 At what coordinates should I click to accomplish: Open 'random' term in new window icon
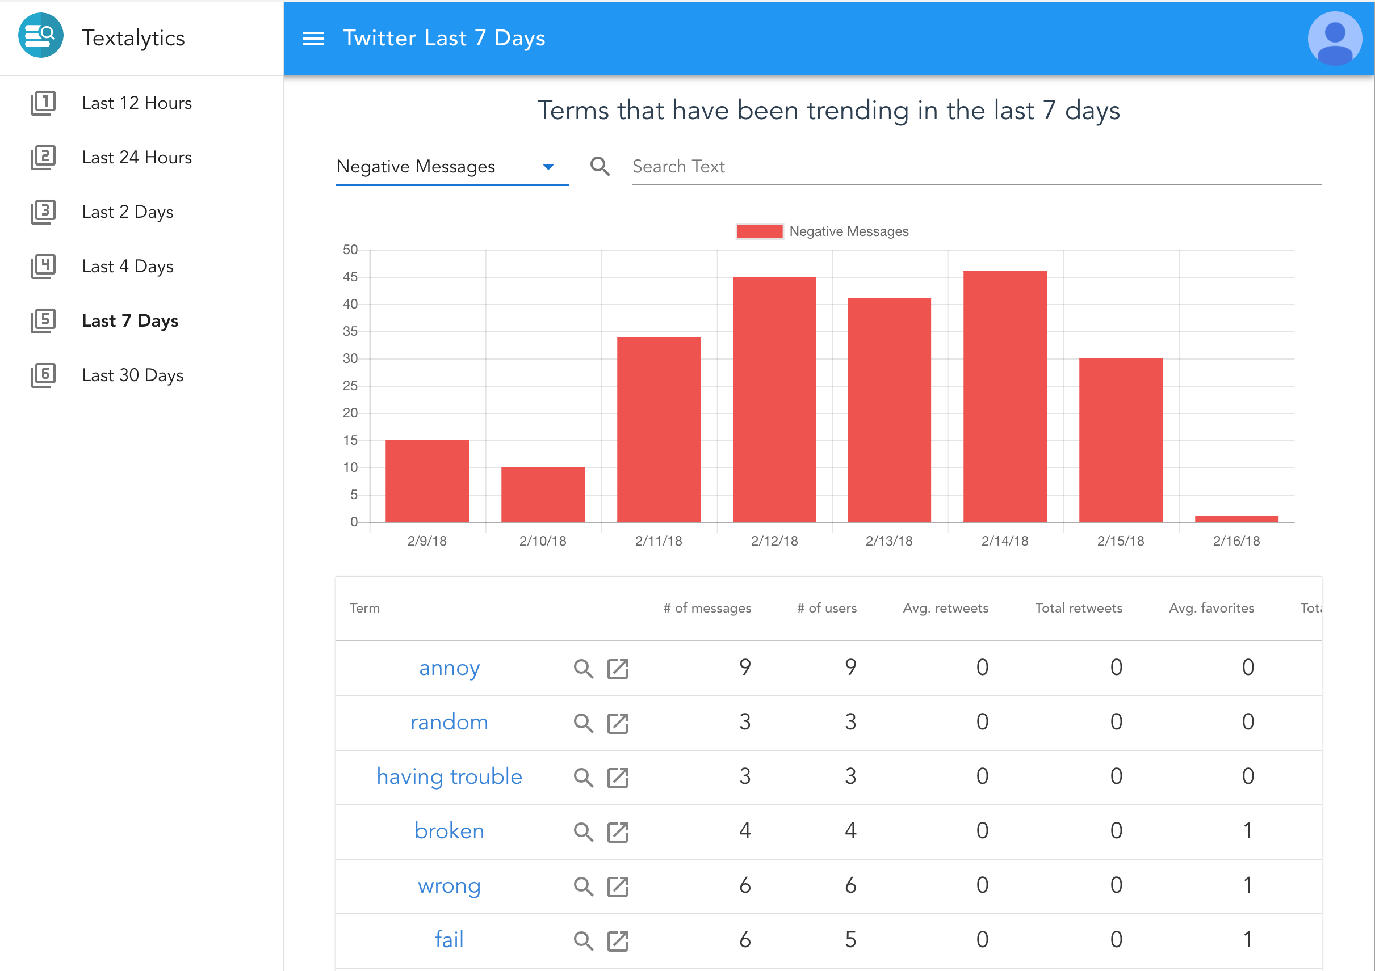(618, 723)
